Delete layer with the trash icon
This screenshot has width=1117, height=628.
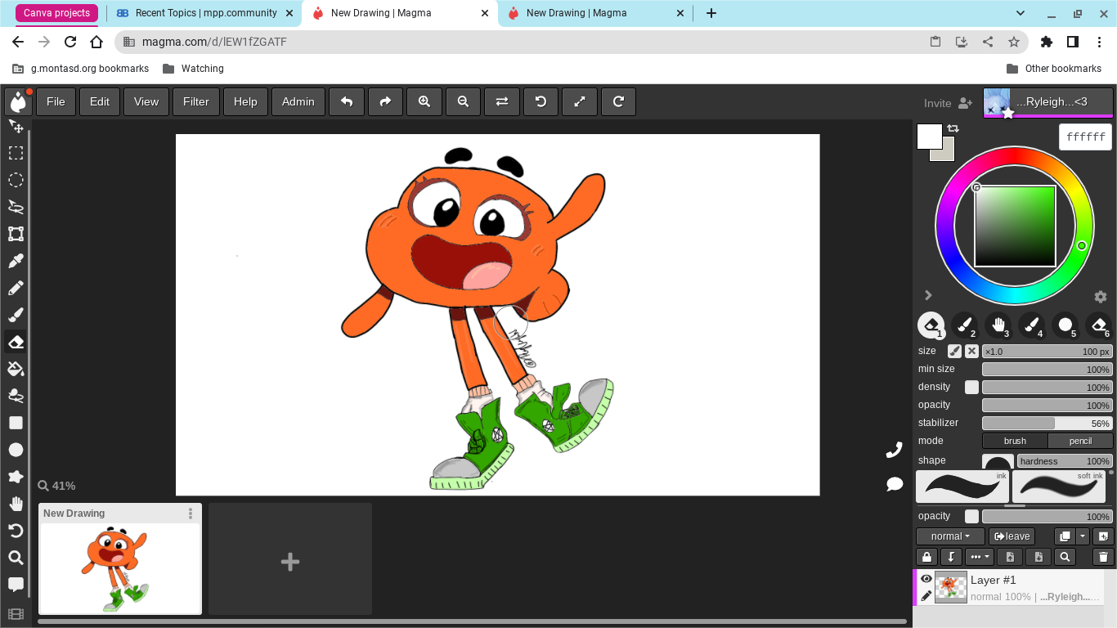pos(1103,557)
